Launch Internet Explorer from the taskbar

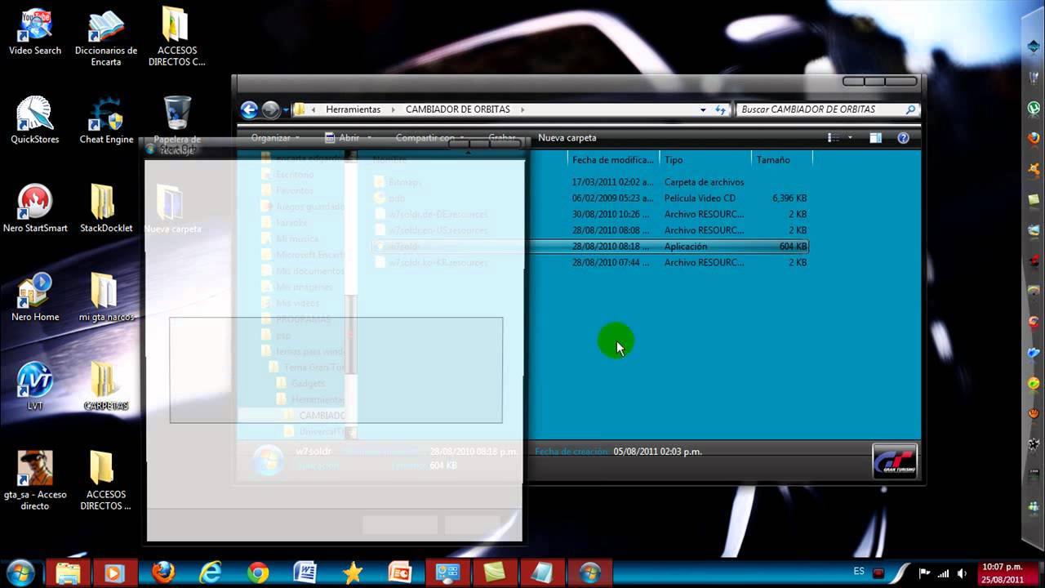point(211,572)
